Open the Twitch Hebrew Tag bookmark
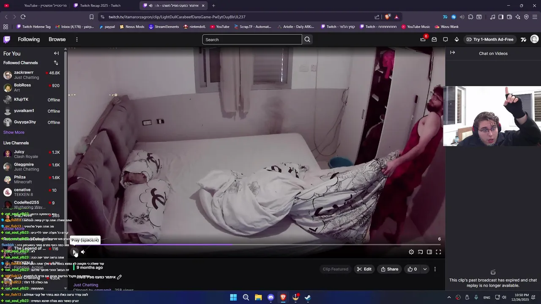The width and height of the screenshot is (541, 304). tap(33, 27)
